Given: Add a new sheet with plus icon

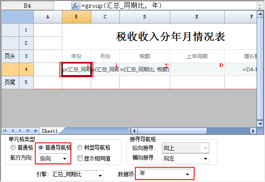Looking at the screenshot, I should point(35,131).
